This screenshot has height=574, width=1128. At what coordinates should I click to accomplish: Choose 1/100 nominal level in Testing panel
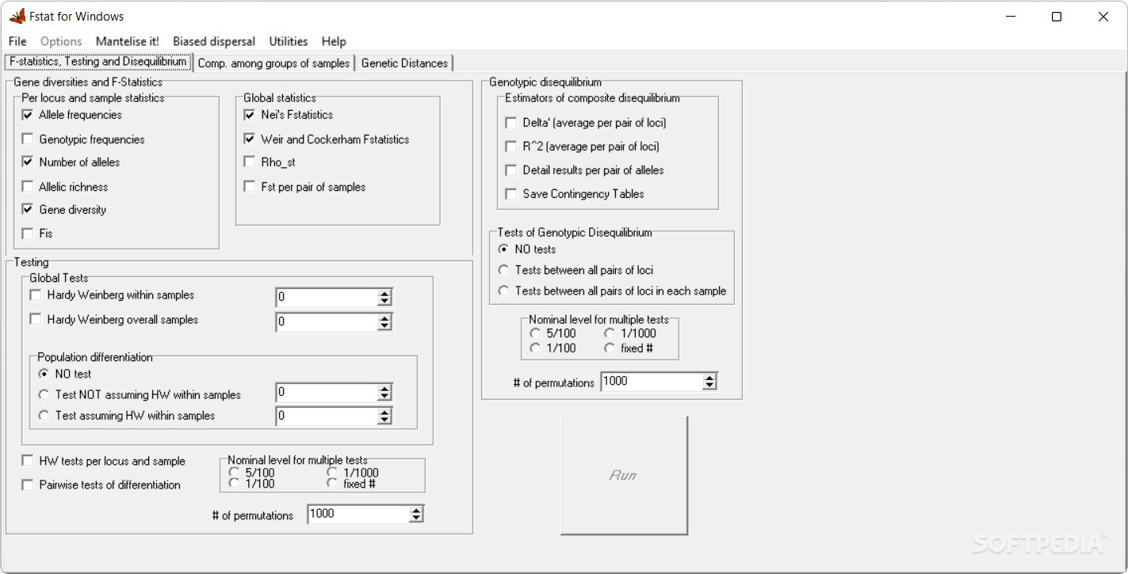coord(234,483)
